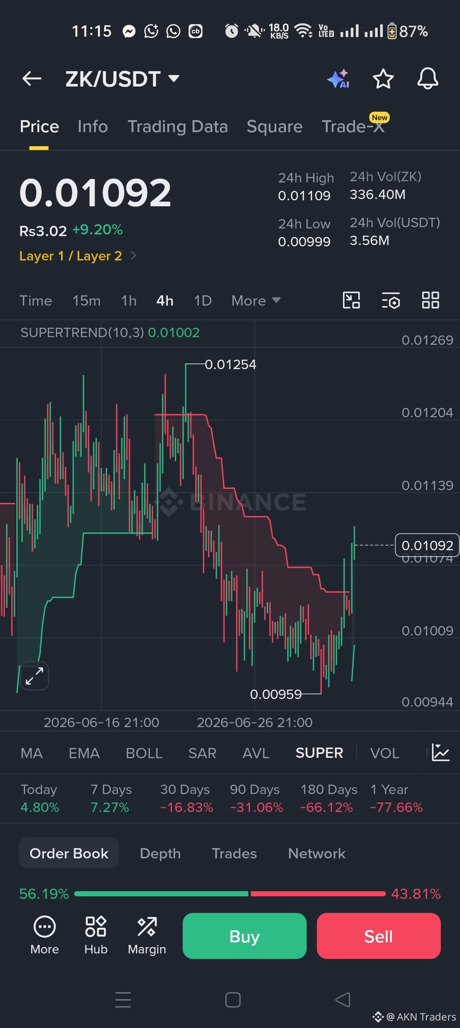Enable the BOLL indicator
This screenshot has height=1028, width=460.
click(144, 753)
